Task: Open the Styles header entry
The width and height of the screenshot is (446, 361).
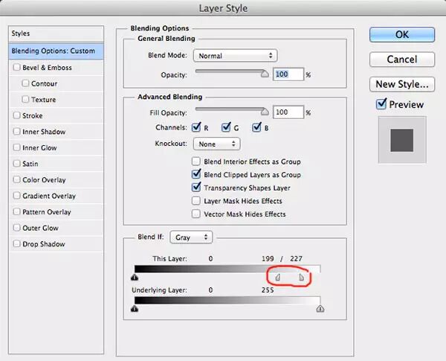Action: 56,33
